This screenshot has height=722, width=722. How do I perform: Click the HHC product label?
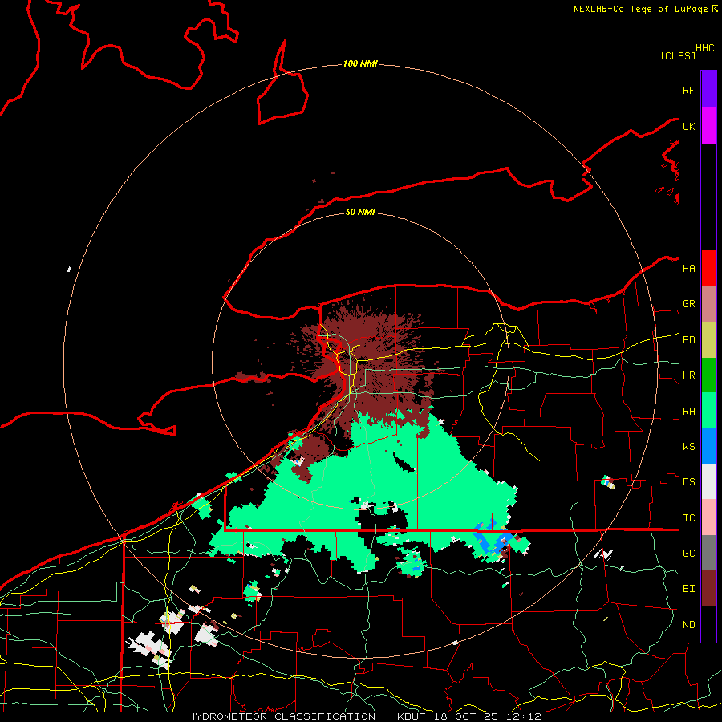point(705,48)
